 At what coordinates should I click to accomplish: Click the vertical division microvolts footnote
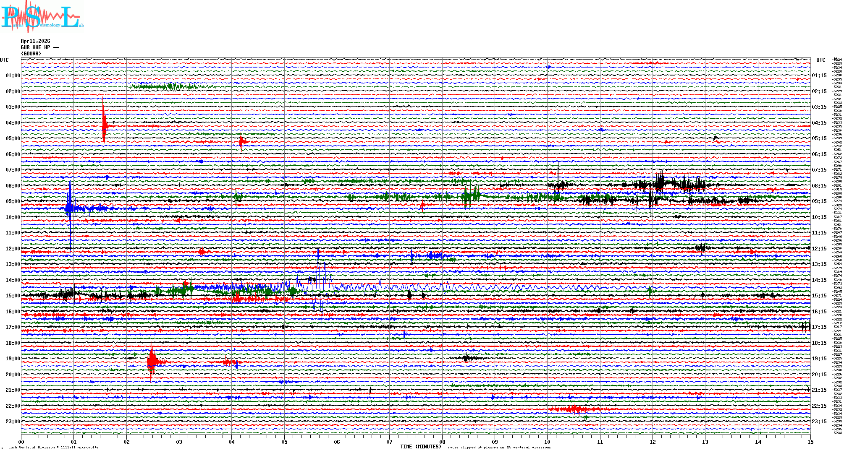pos(53,447)
